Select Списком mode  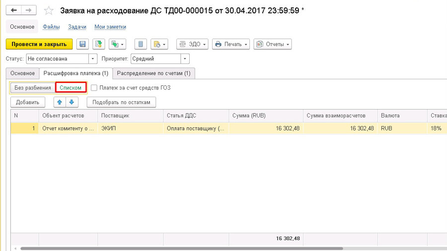click(x=71, y=88)
